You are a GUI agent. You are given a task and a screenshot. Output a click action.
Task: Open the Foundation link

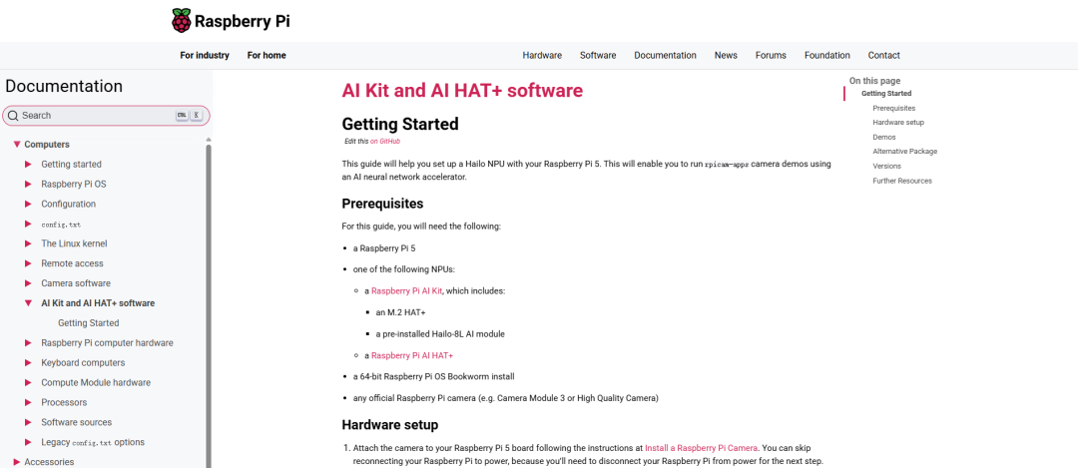tap(827, 56)
